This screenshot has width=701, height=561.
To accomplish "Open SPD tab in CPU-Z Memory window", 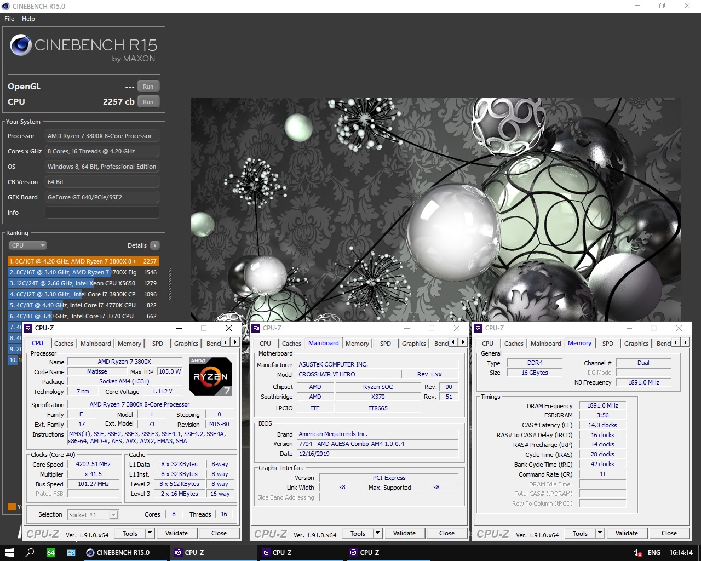I will (x=608, y=344).
